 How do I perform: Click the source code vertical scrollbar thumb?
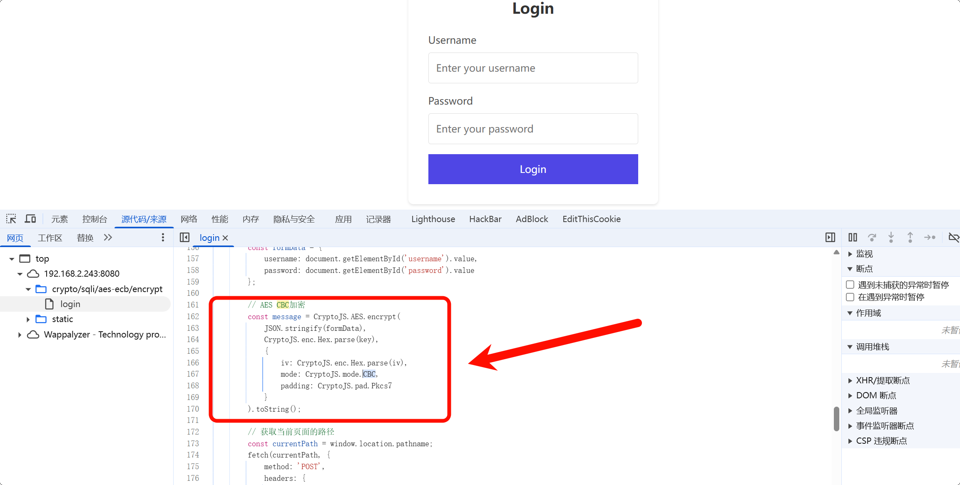coord(836,419)
